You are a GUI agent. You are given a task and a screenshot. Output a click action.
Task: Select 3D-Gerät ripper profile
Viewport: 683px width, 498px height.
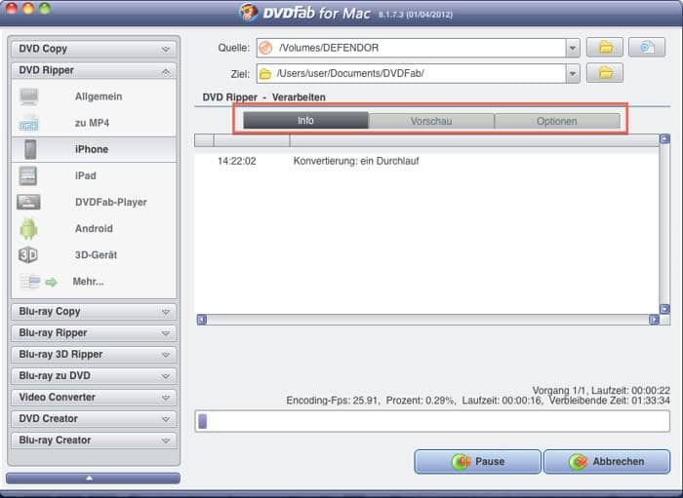[x=94, y=255]
